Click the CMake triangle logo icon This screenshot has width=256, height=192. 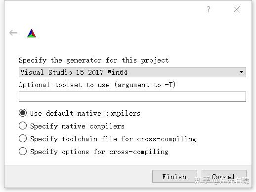(32, 33)
